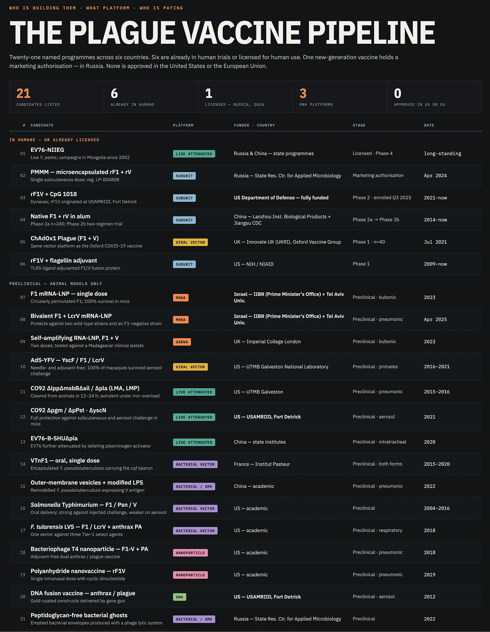The width and height of the screenshot is (490, 632).
Task: Click "Marketing authorisation" in the stage column
Action: coord(378,176)
